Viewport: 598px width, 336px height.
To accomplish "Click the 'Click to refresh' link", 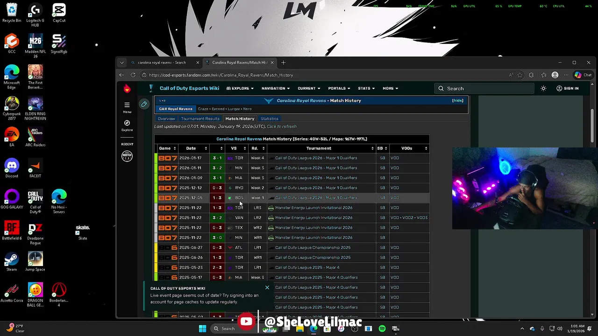I will point(282,126).
